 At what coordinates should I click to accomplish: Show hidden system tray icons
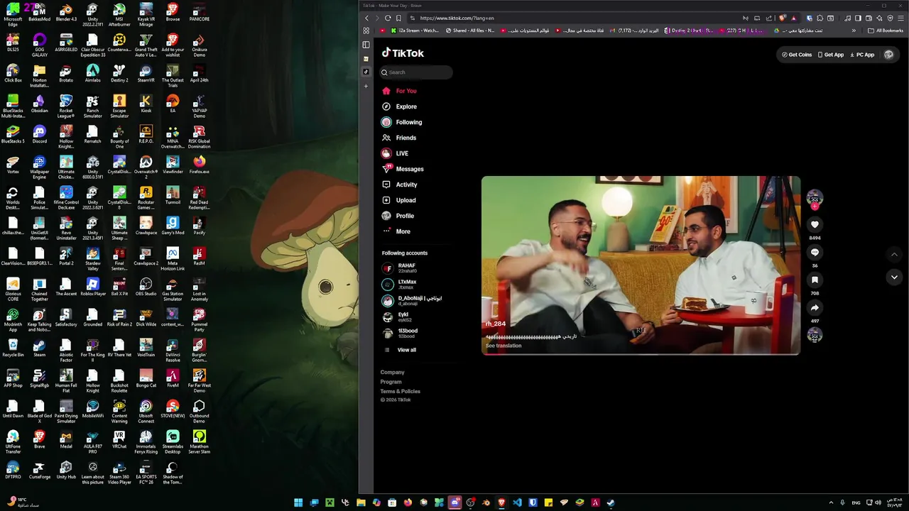831,502
